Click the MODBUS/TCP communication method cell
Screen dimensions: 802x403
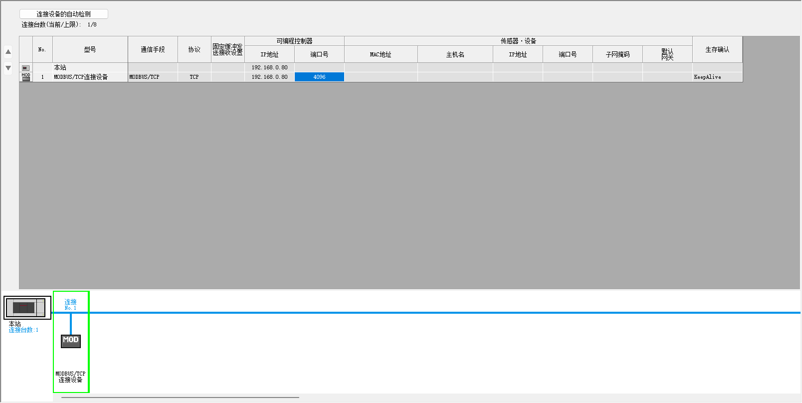click(153, 77)
